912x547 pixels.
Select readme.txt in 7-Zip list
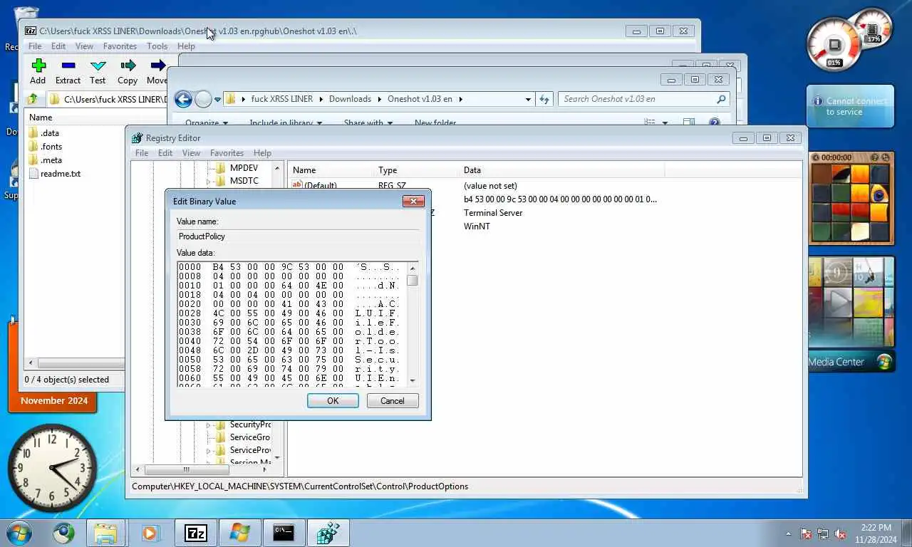pos(61,174)
